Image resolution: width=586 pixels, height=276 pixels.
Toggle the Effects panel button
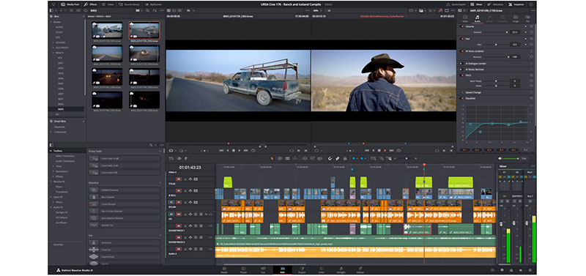(91, 4)
